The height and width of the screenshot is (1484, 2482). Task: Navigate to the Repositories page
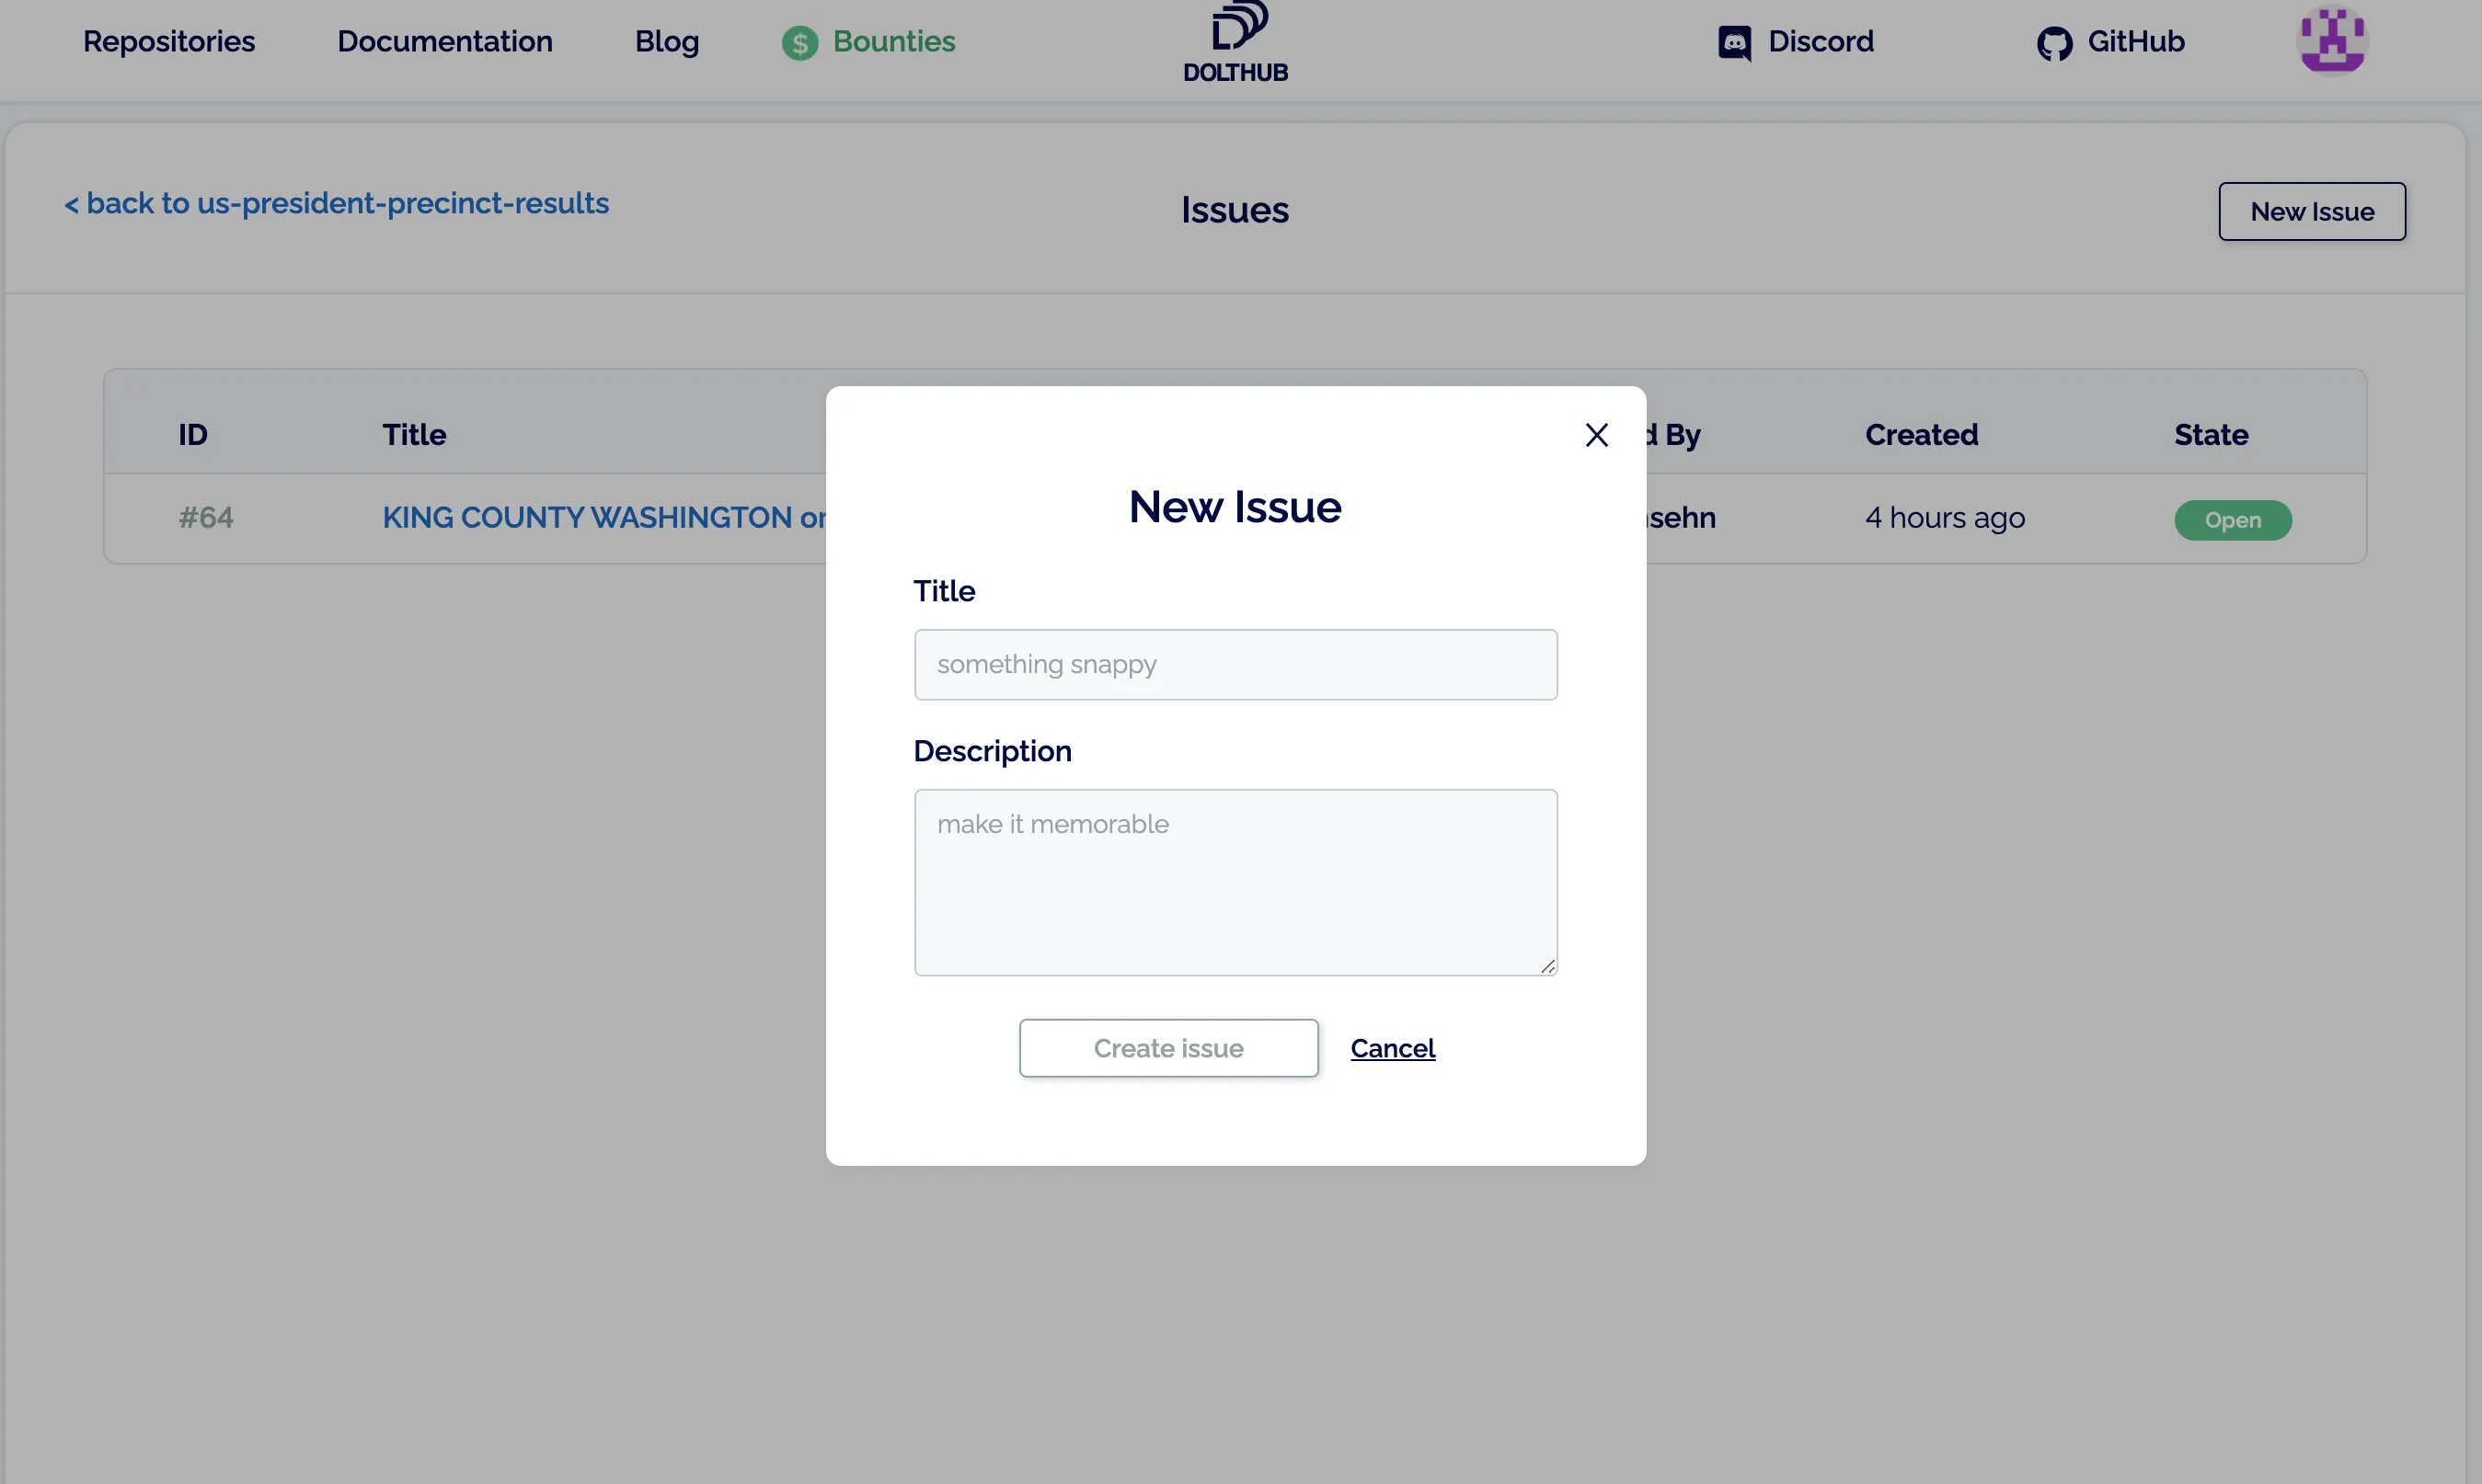click(169, 42)
